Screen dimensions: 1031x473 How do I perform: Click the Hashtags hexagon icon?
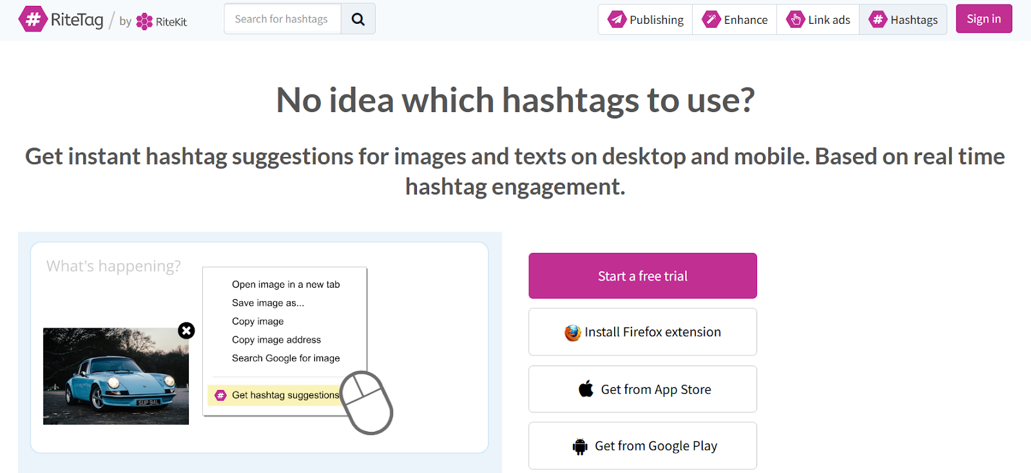click(x=878, y=19)
